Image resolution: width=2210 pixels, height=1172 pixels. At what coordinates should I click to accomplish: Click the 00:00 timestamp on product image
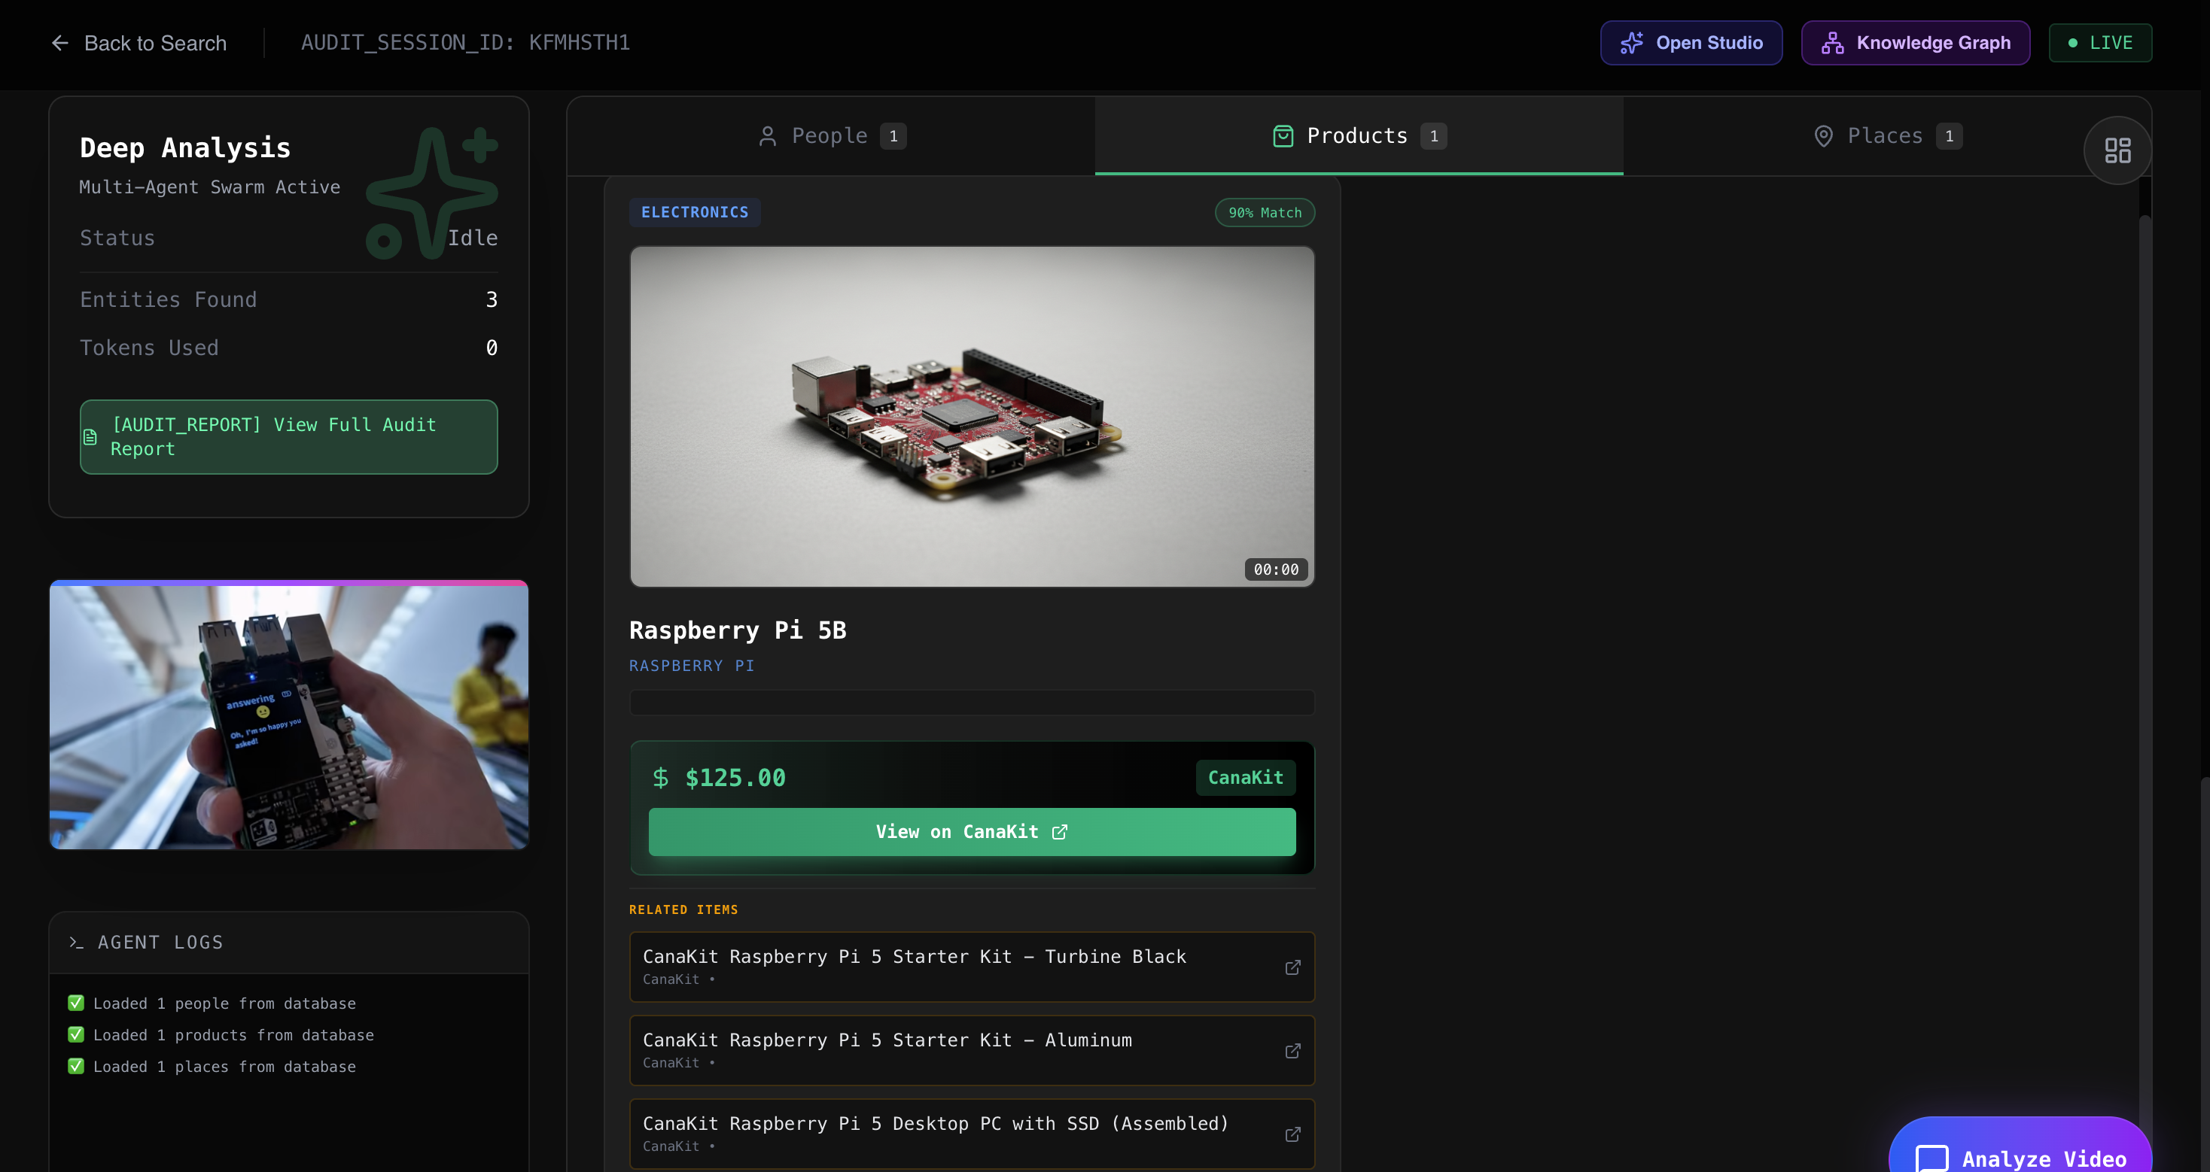click(x=1275, y=569)
